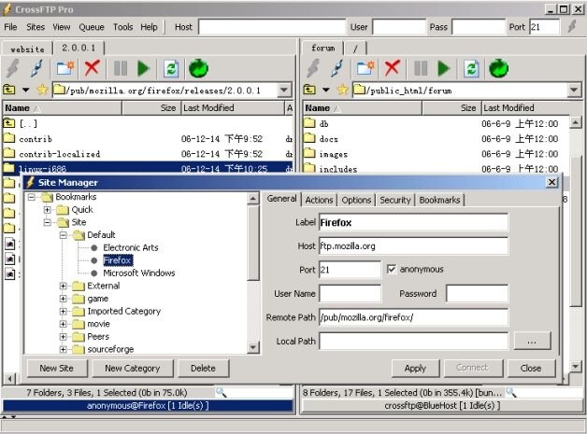Open the left pane path dropdown
This screenshot has height=434, width=587.
click(x=284, y=91)
